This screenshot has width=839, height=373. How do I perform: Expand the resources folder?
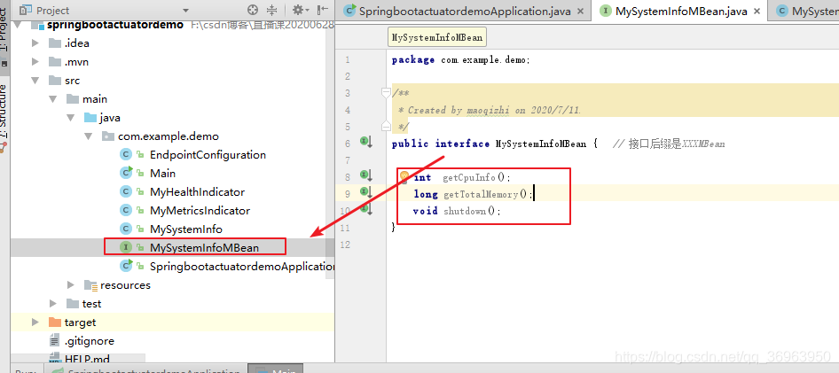pyautogui.click(x=71, y=284)
